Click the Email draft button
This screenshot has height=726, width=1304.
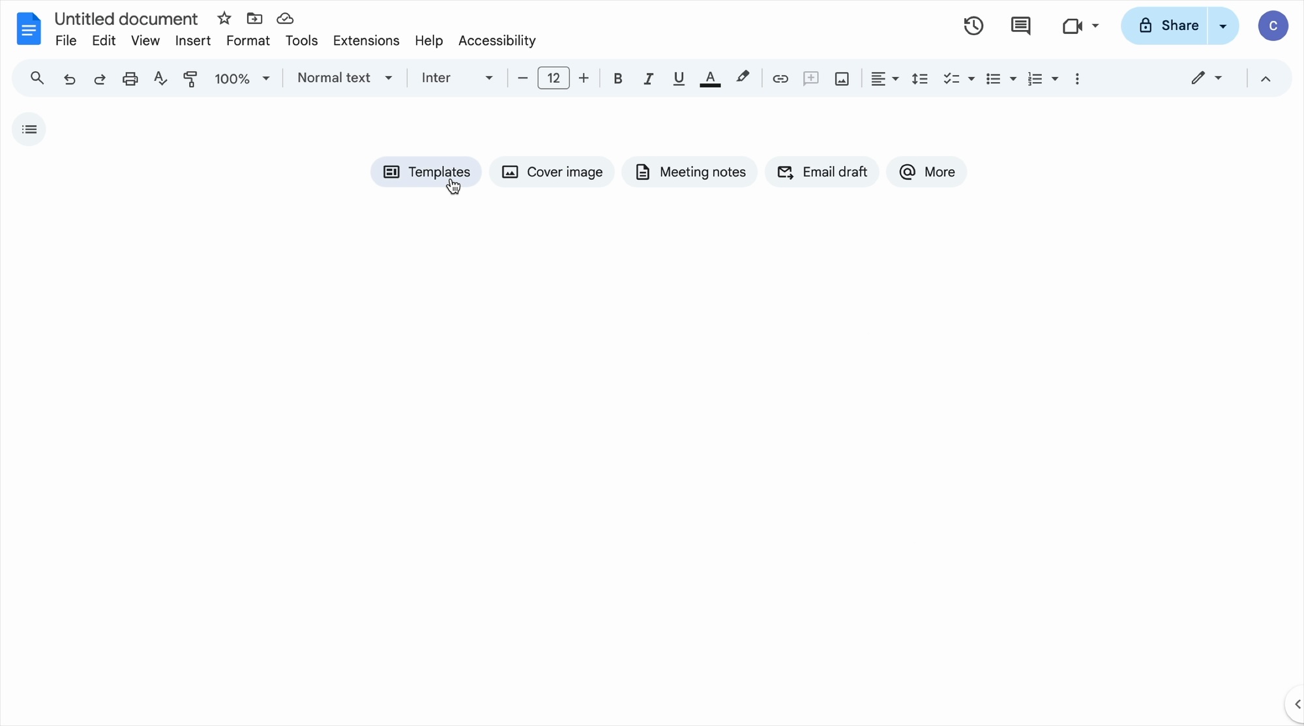pyautogui.click(x=822, y=171)
